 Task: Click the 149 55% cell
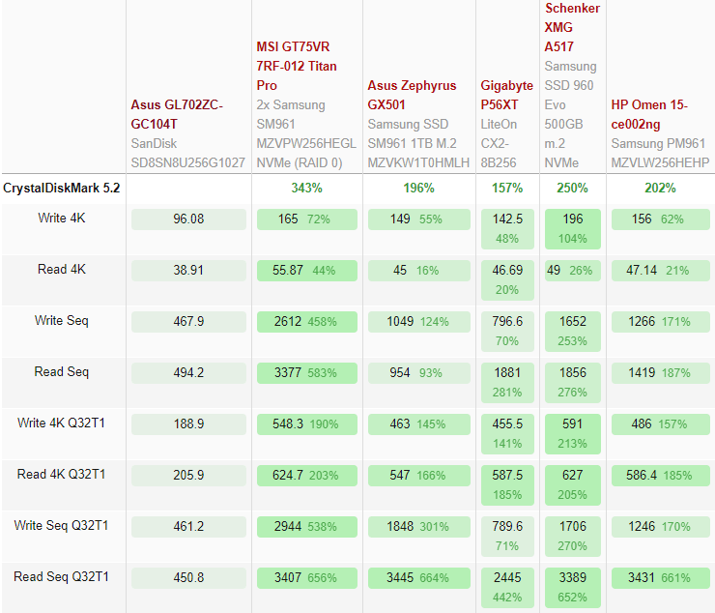pyautogui.click(x=419, y=219)
